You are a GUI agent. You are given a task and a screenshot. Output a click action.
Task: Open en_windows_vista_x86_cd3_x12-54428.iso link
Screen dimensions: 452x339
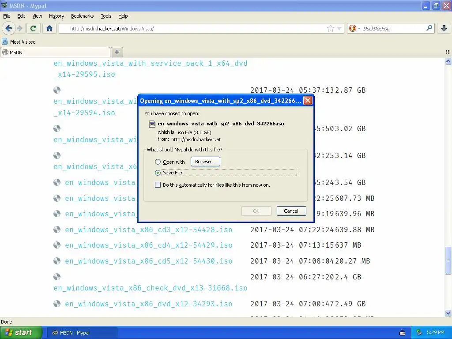(x=149, y=230)
